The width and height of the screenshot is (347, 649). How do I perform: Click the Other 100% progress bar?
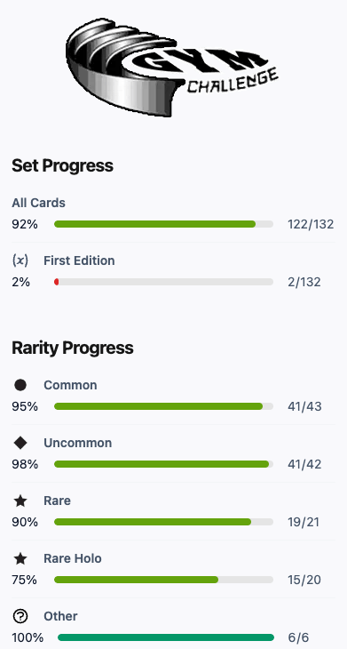(x=166, y=637)
